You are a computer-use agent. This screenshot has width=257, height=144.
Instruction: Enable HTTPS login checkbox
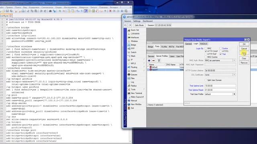click(x=220, y=51)
